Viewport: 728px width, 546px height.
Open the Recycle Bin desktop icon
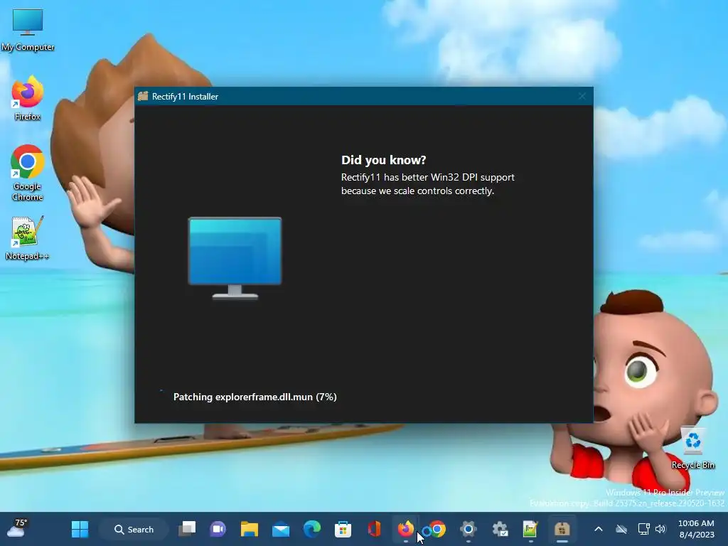coord(692,449)
